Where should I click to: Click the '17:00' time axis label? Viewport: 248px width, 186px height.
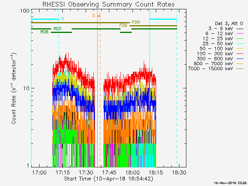click(39, 172)
